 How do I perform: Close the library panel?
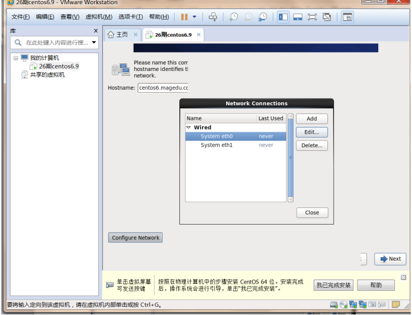pyautogui.click(x=96, y=31)
